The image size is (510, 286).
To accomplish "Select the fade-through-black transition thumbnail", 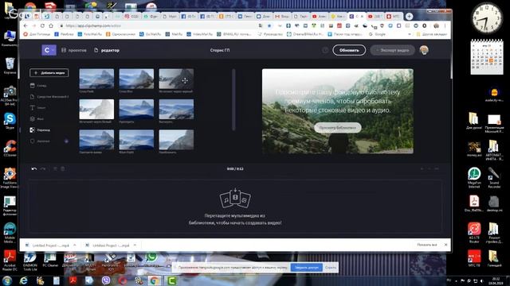I will point(176,79).
